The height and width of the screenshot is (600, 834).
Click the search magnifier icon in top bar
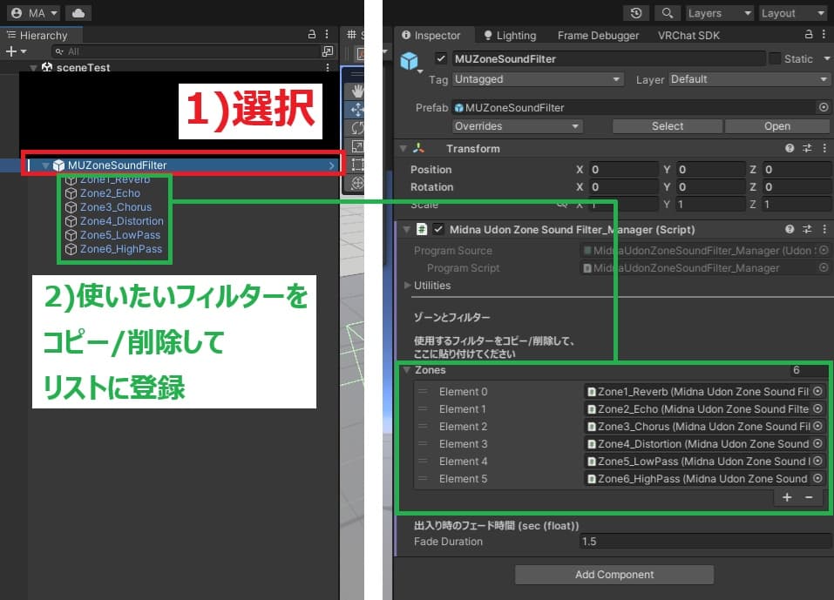667,13
